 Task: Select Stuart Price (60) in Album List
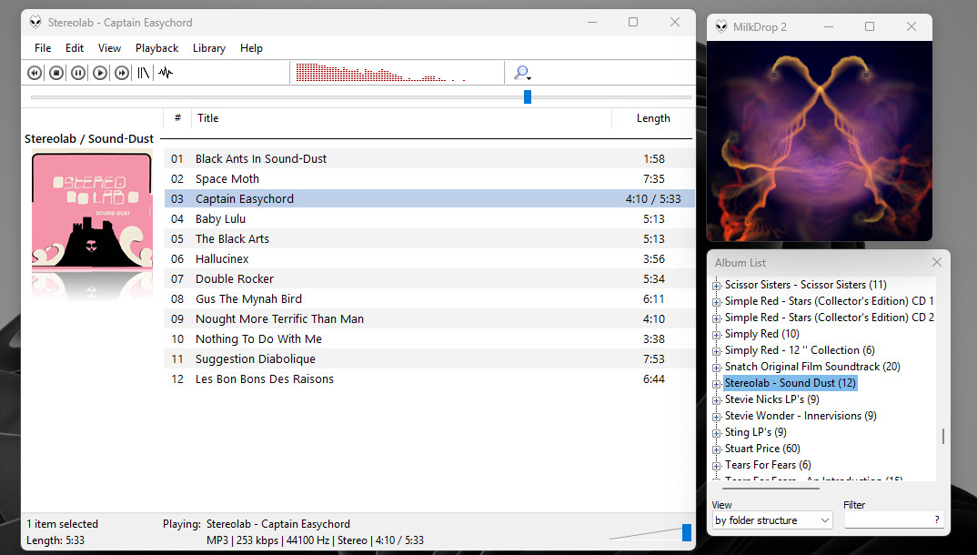tap(762, 449)
